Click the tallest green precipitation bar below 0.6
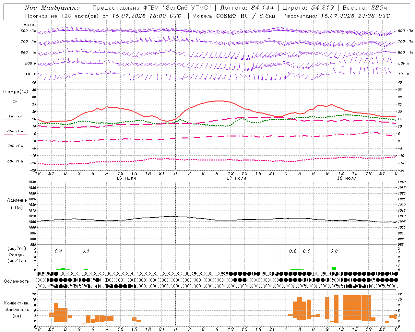415x332 pixels. 334,268
